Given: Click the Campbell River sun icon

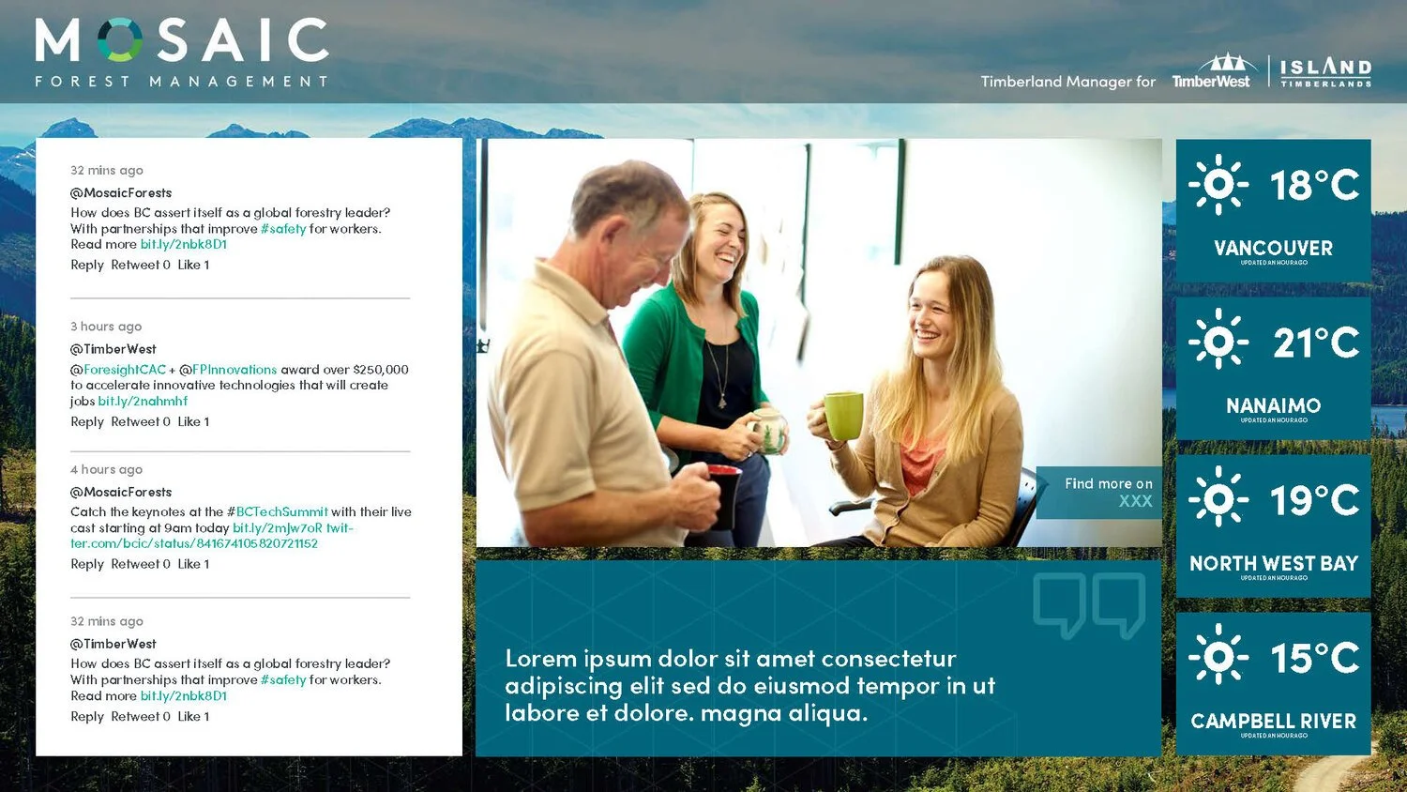Looking at the screenshot, I should pyautogui.click(x=1217, y=657).
